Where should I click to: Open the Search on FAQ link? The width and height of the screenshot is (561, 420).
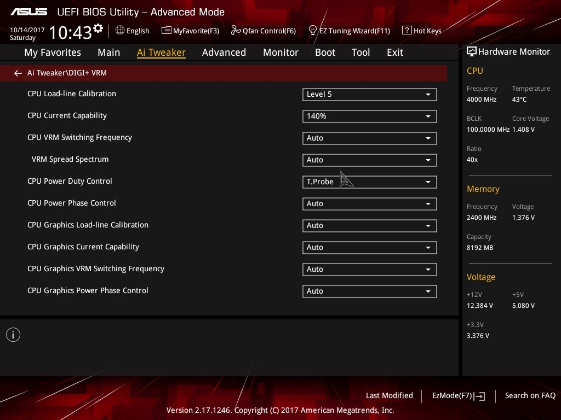[530, 395]
